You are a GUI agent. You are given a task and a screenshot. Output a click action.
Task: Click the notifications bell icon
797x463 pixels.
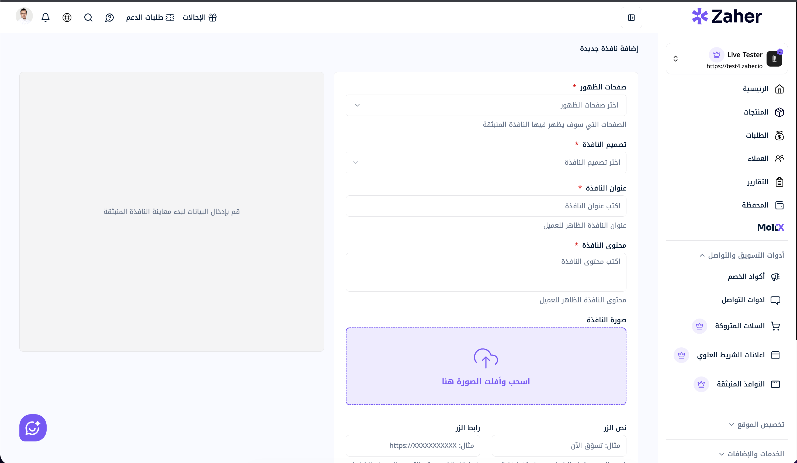(46, 18)
